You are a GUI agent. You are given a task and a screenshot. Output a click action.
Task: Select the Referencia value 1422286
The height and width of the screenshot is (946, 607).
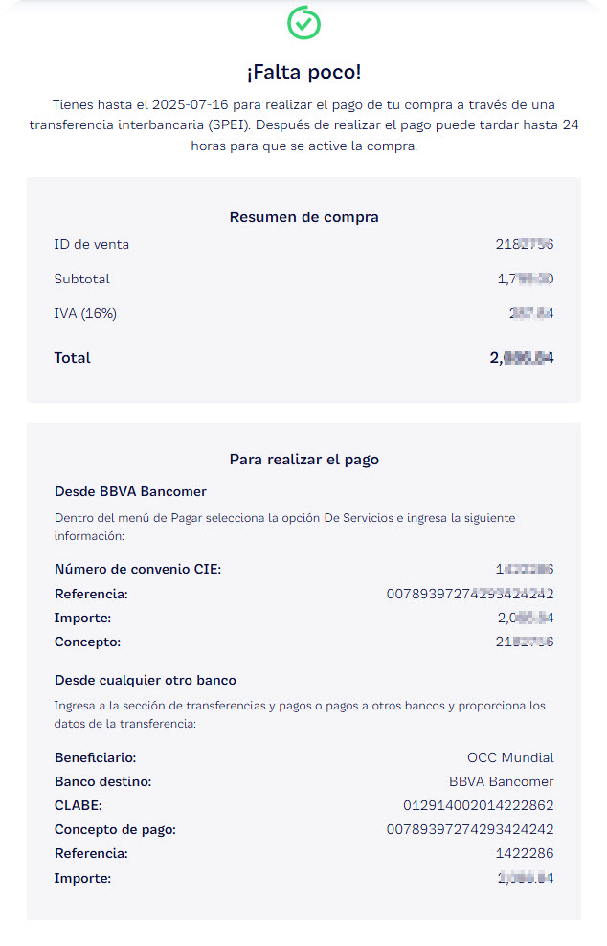click(x=521, y=854)
